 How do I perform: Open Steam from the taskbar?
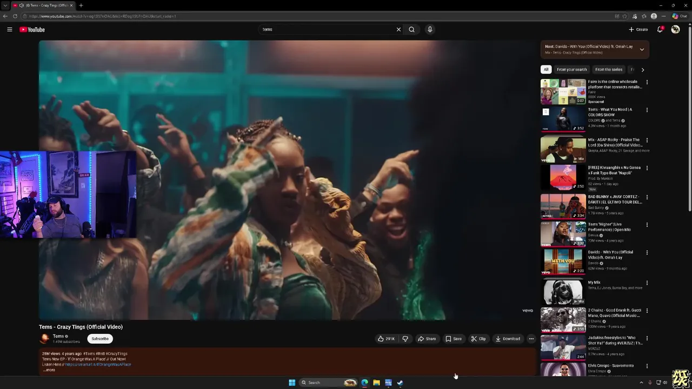tap(400, 383)
